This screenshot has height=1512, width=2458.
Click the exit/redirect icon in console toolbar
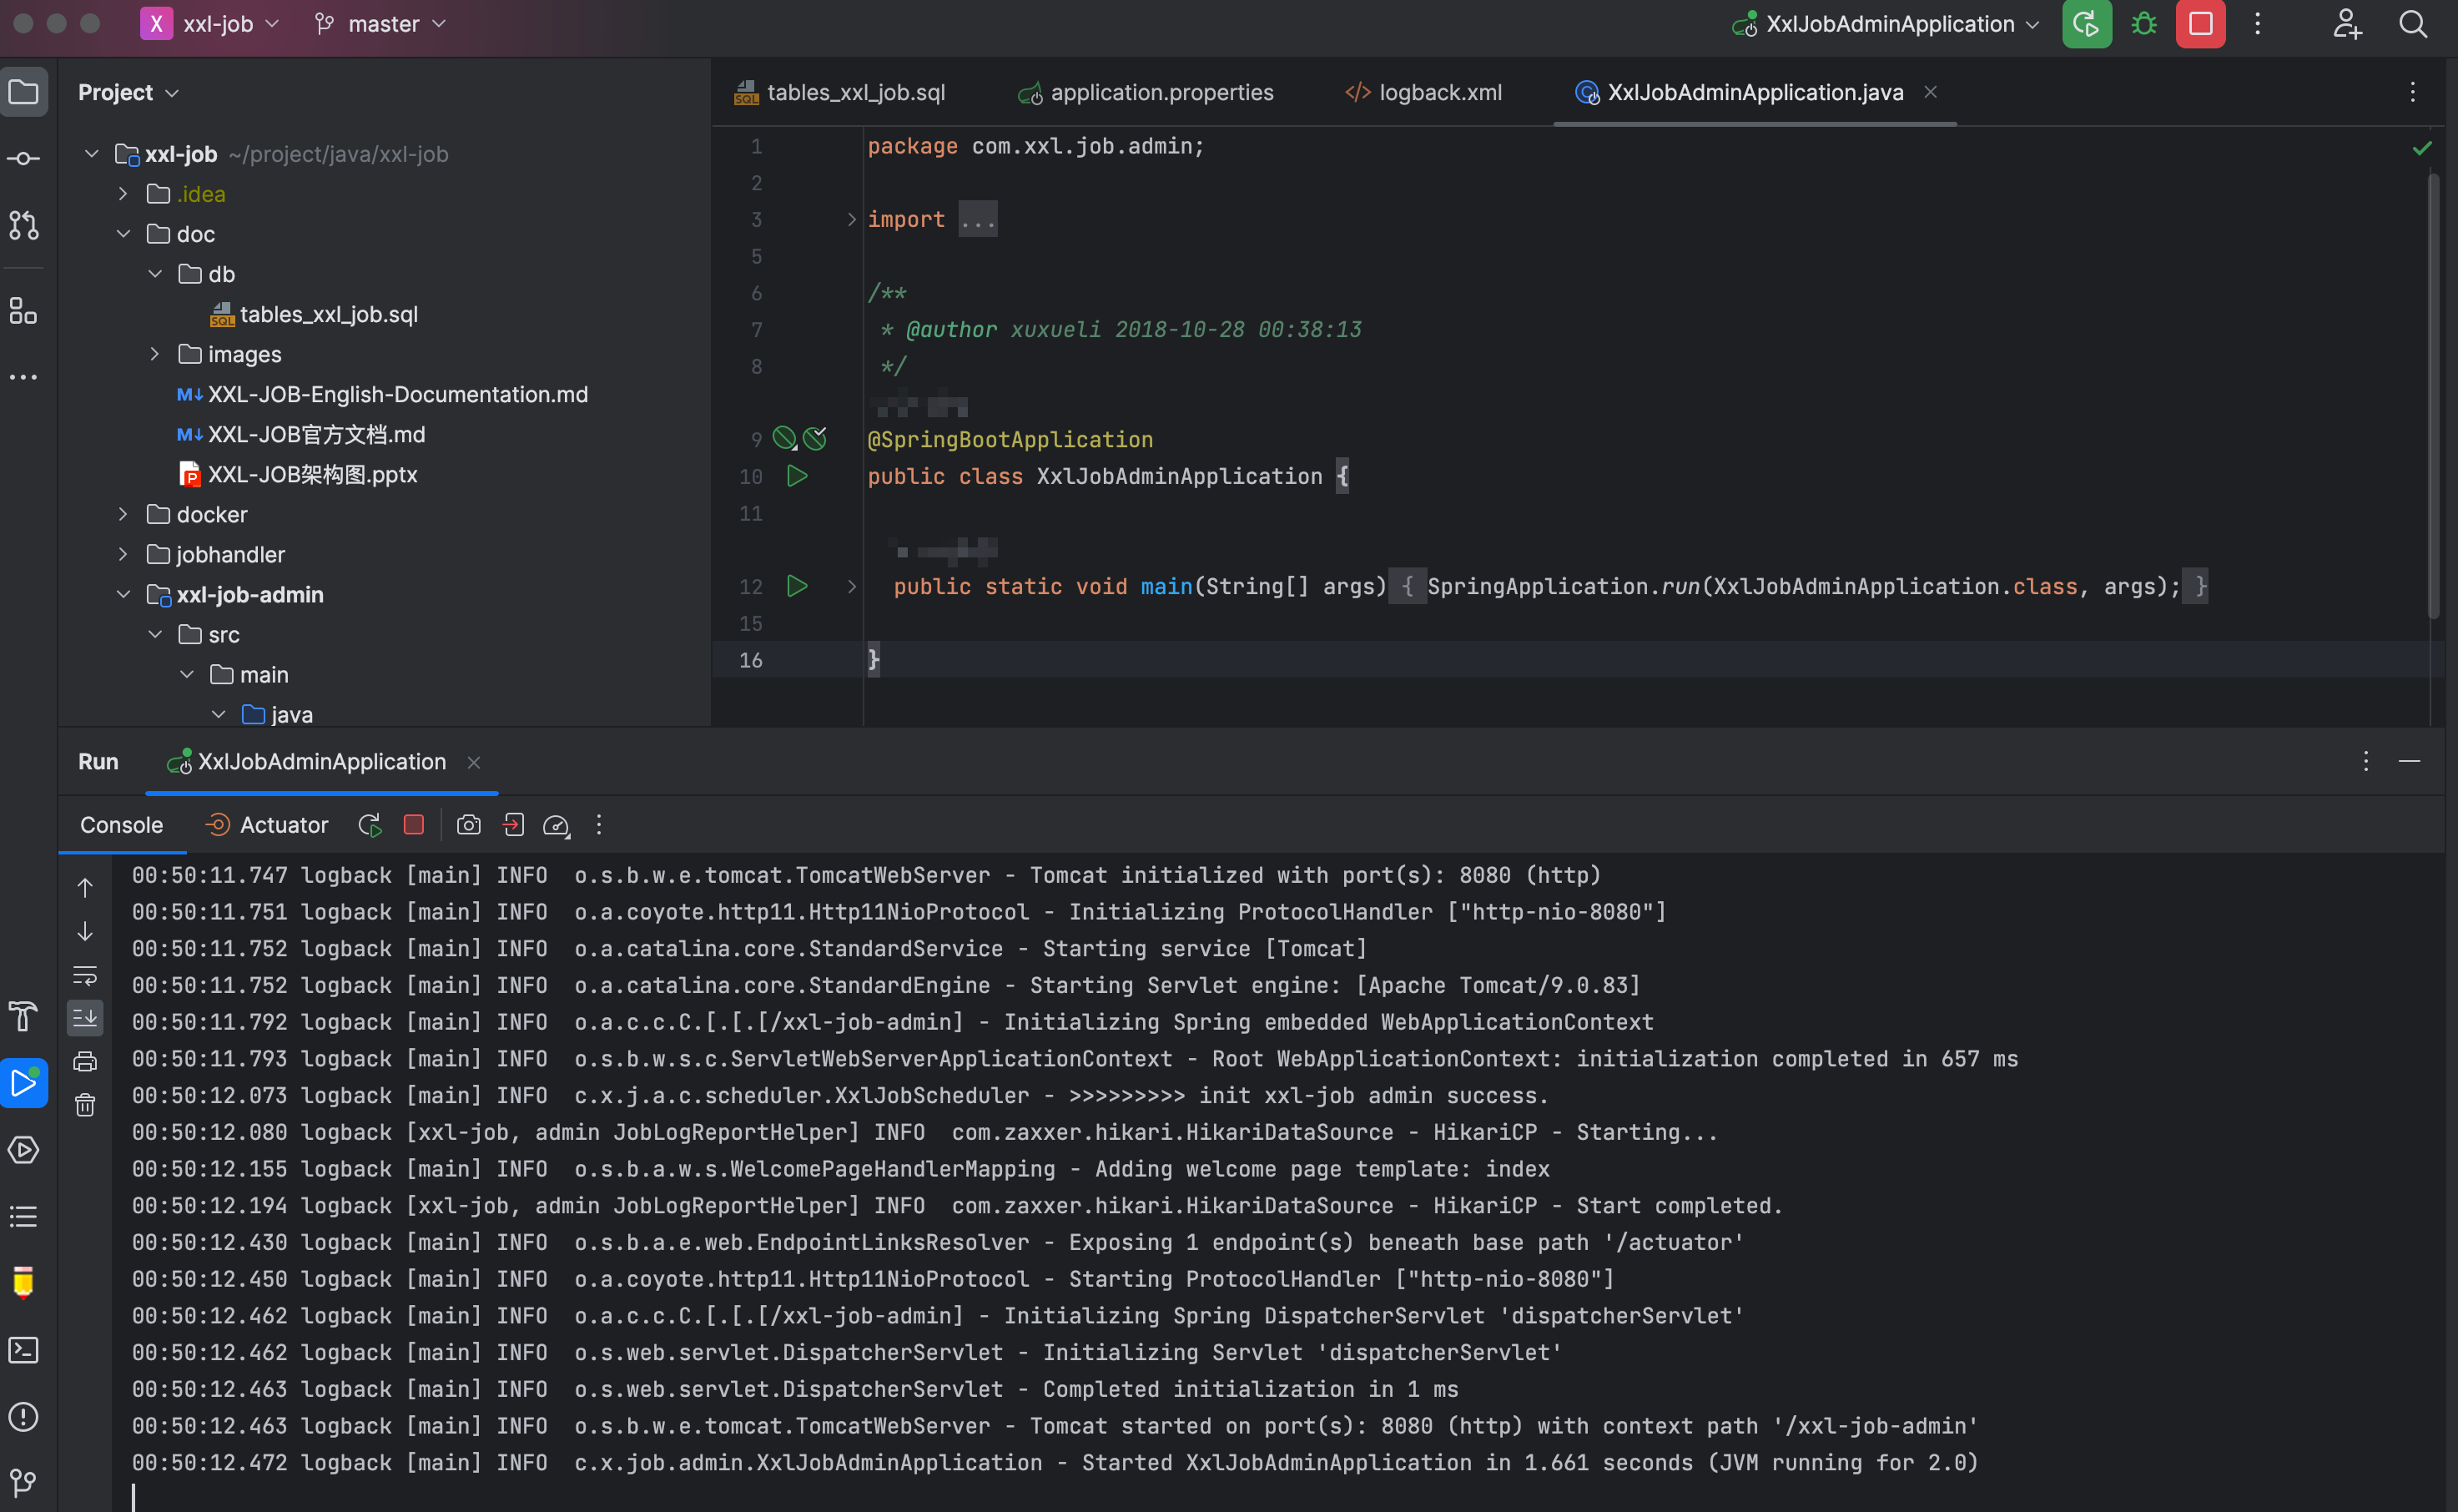tap(513, 825)
